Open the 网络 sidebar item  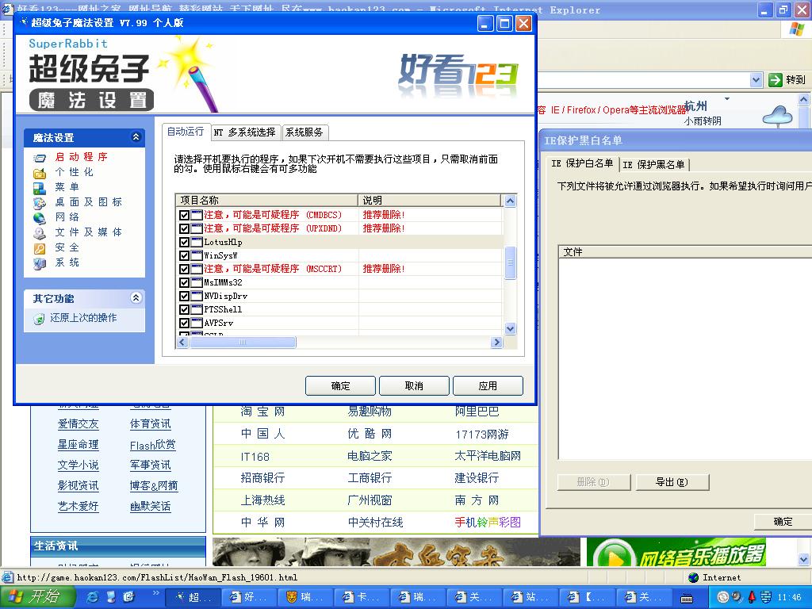click(67, 217)
